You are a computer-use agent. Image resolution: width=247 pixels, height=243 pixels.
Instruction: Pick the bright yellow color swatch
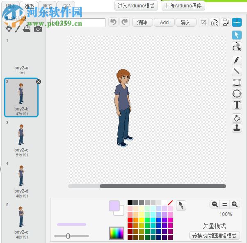141,220
